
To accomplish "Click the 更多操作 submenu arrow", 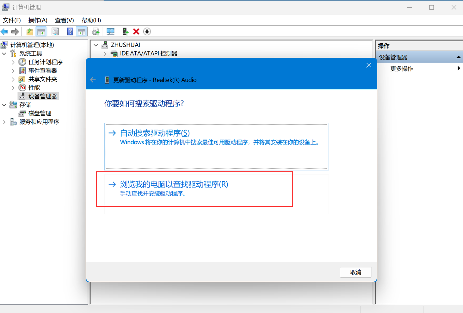I will pos(459,68).
